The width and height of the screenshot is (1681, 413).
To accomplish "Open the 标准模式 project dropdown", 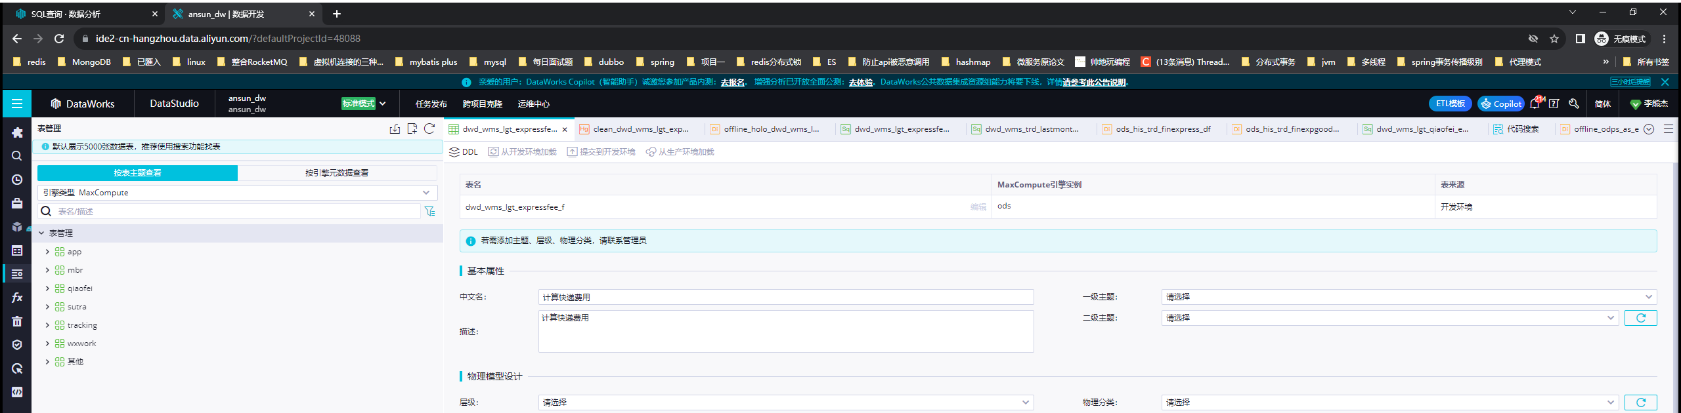I will coord(364,104).
